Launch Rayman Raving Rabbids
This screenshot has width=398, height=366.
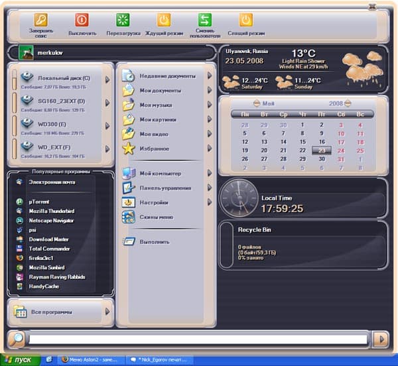[x=57, y=277]
